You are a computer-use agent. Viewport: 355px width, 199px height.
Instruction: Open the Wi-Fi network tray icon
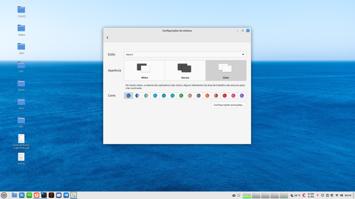pyautogui.click(x=337, y=196)
